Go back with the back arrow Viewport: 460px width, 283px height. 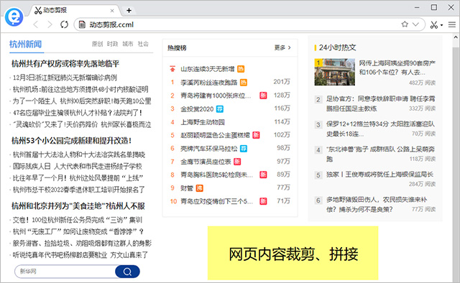(x=36, y=24)
